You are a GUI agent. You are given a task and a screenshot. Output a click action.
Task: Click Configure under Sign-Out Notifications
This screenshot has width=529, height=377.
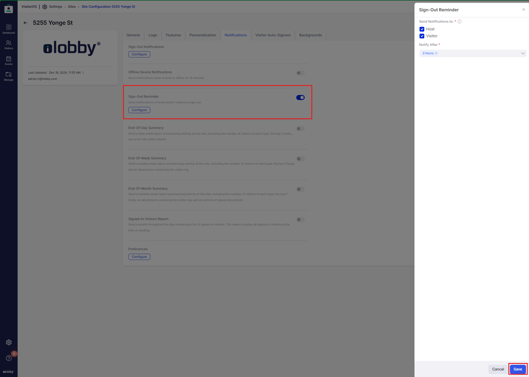[139, 54]
